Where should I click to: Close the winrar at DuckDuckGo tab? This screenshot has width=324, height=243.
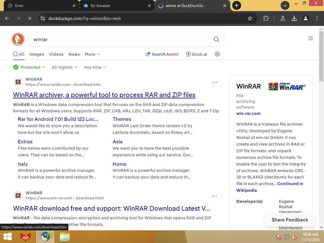click(x=225, y=6)
